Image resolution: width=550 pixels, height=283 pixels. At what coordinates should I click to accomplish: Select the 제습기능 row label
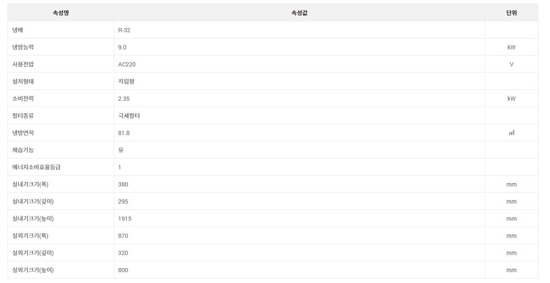(x=23, y=150)
